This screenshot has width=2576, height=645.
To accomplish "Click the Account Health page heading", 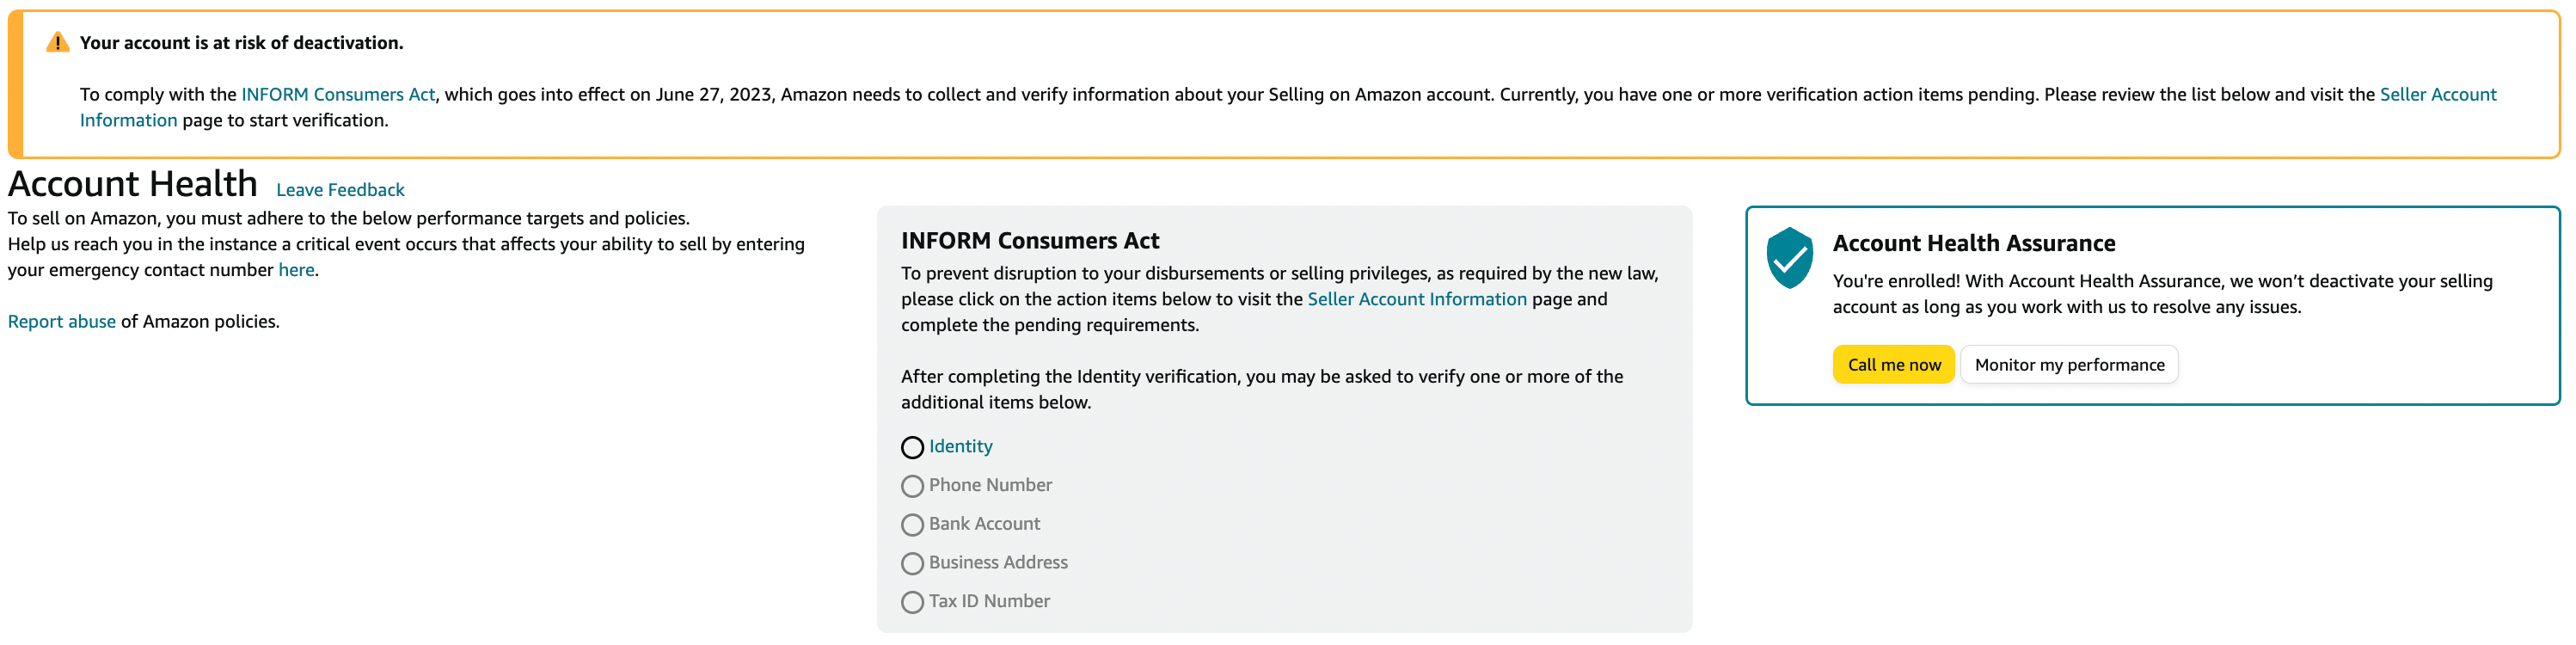I will pyautogui.click(x=133, y=184).
